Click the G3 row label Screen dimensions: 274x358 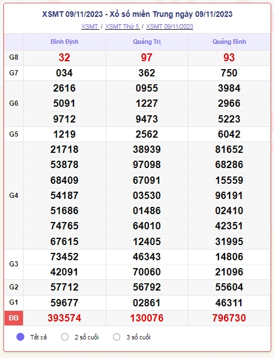(x=13, y=264)
